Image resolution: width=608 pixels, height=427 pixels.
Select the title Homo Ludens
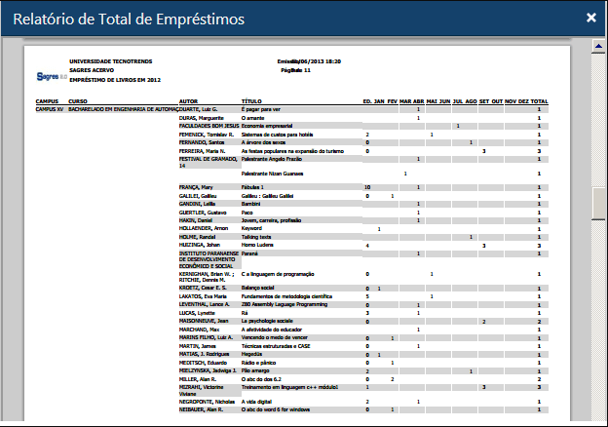(x=257, y=246)
